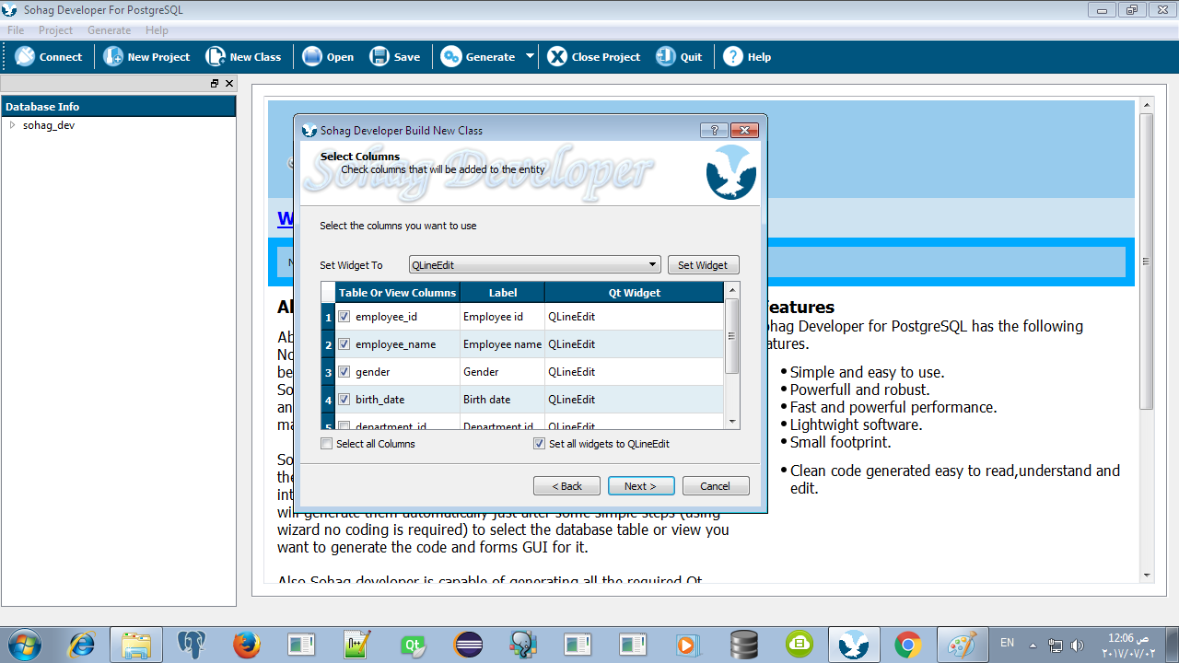The width and height of the screenshot is (1179, 663).
Task: Click the Set Widget button
Action: pyautogui.click(x=703, y=265)
